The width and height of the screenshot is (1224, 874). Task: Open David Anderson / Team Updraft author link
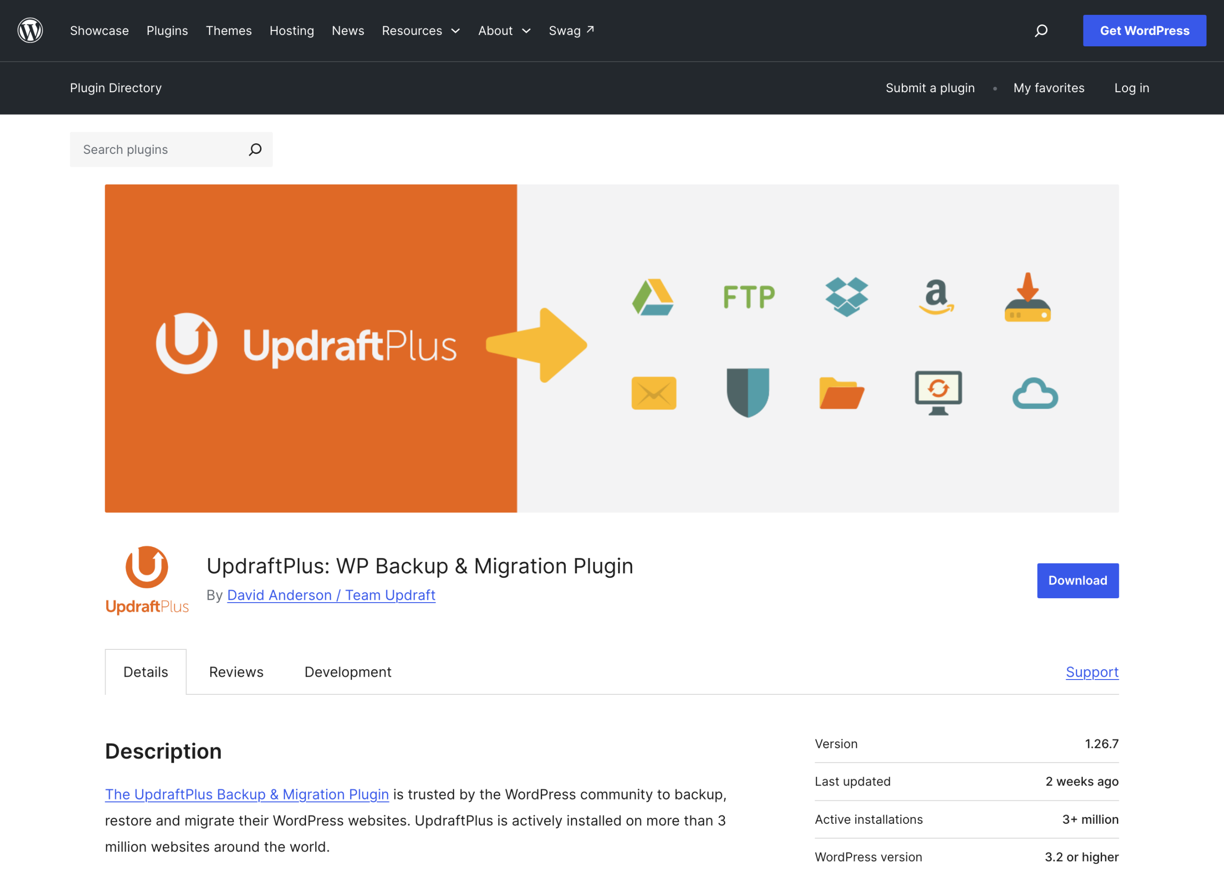click(x=331, y=594)
